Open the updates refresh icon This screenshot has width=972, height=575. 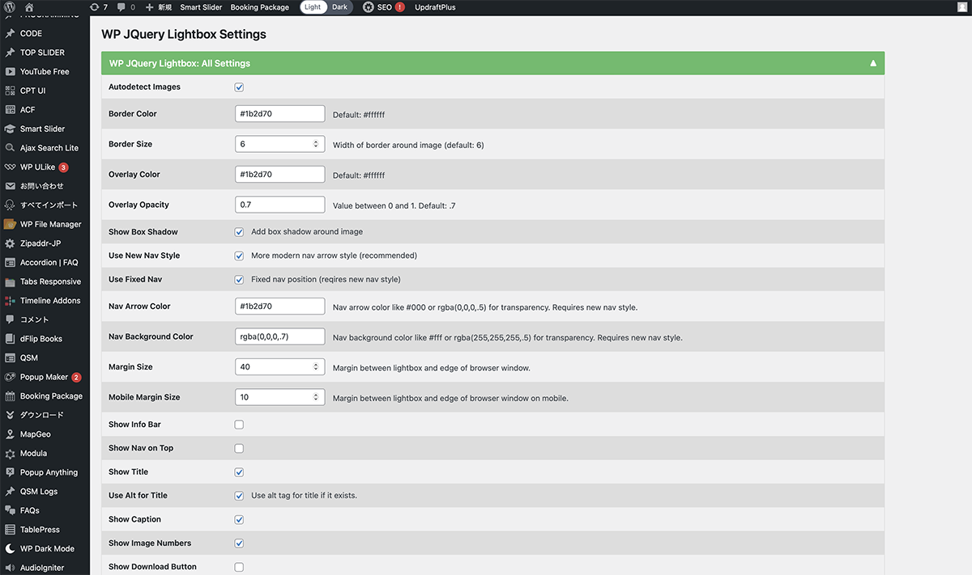click(x=94, y=7)
